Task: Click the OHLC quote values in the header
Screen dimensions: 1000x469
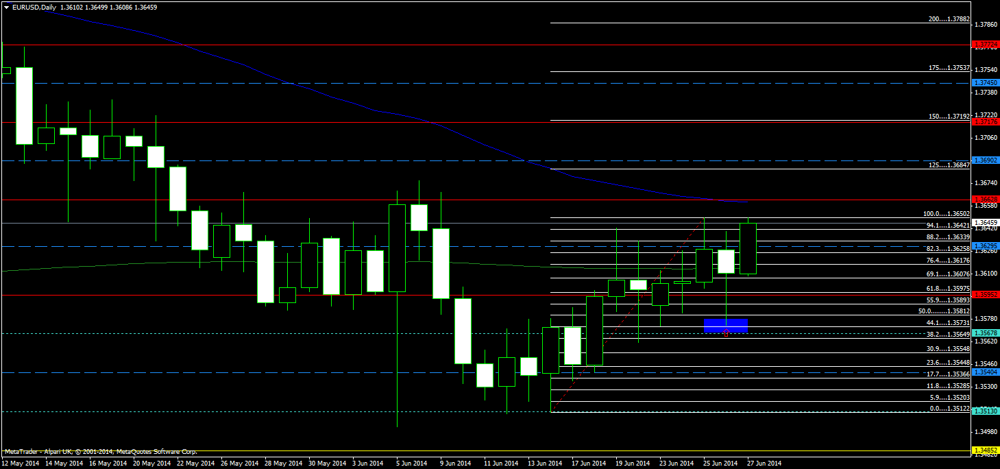Action: coord(109,7)
